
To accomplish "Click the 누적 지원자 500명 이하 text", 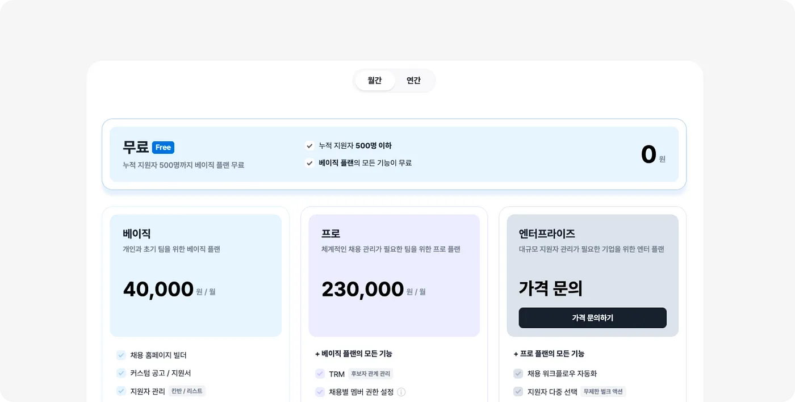I will [355, 146].
